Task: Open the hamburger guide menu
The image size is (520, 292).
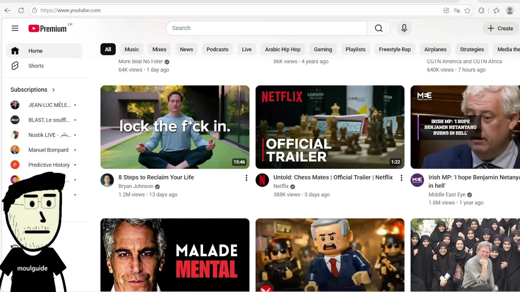Action: click(x=15, y=28)
